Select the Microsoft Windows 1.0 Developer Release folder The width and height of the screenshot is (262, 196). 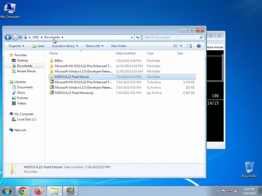point(122,71)
